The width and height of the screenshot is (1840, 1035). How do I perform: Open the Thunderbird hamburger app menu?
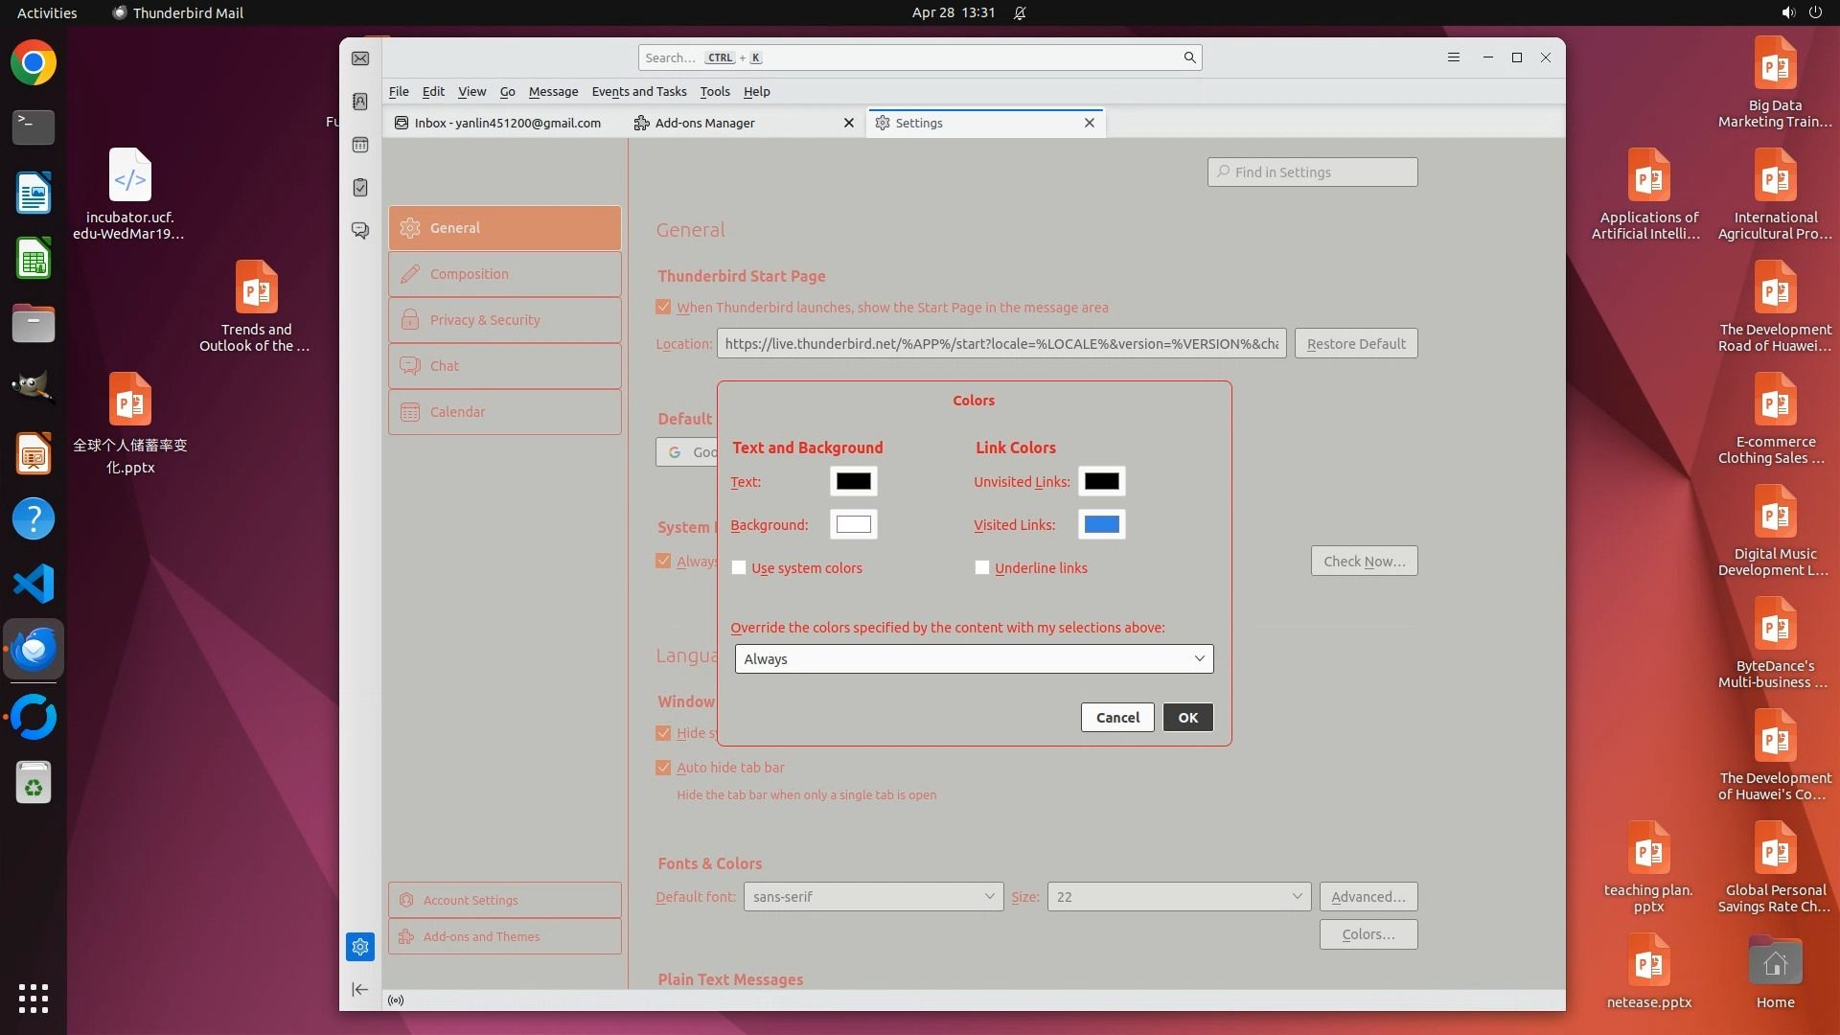1454,57
